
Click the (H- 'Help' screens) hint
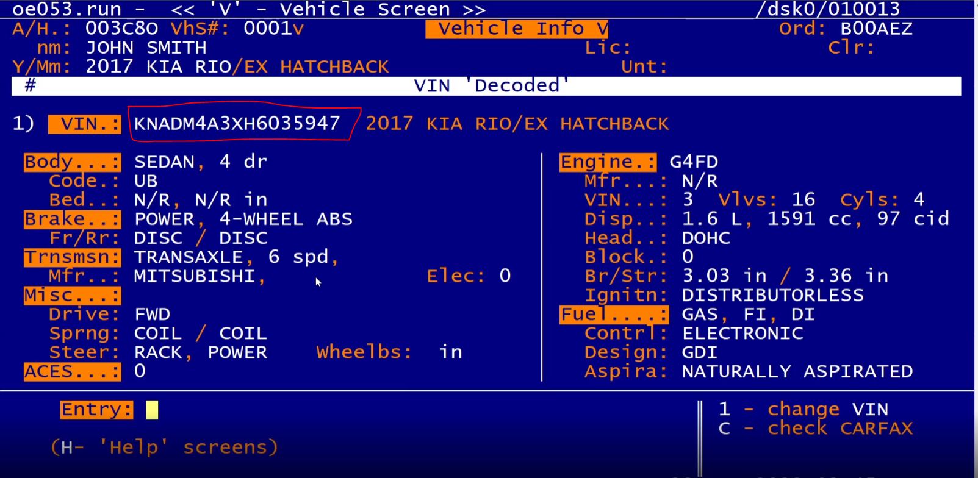tap(164, 448)
